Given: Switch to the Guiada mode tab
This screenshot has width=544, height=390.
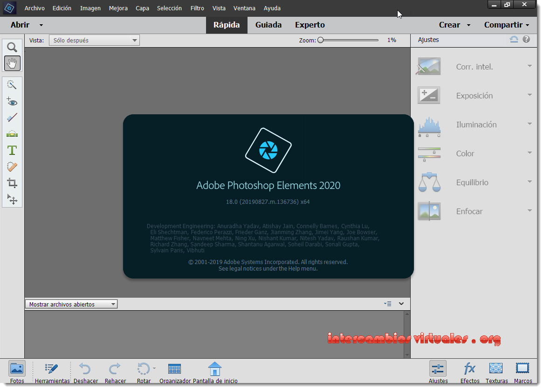Looking at the screenshot, I should [x=268, y=25].
